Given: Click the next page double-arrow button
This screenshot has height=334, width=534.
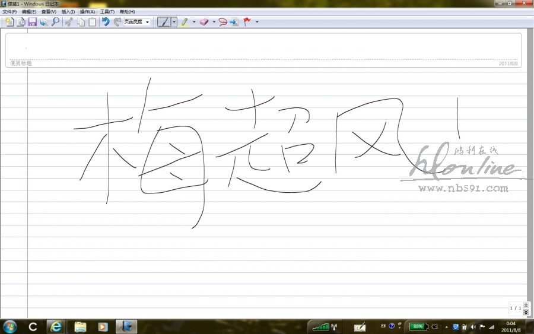Looking at the screenshot, I should tap(526, 312).
